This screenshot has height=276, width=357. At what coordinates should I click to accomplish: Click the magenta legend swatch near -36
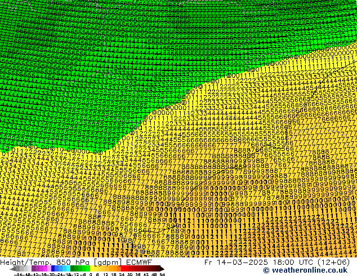point(45,269)
